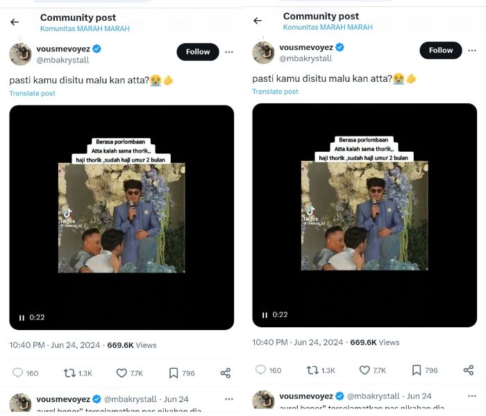The image size is (486, 416).
Task: Bookmark the left post
Action: tap(174, 373)
